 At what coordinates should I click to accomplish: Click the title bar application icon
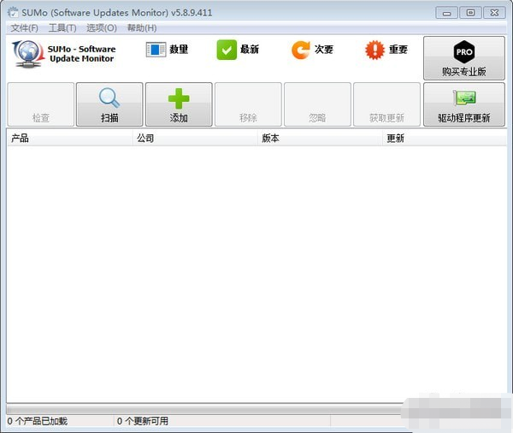pyautogui.click(x=13, y=13)
